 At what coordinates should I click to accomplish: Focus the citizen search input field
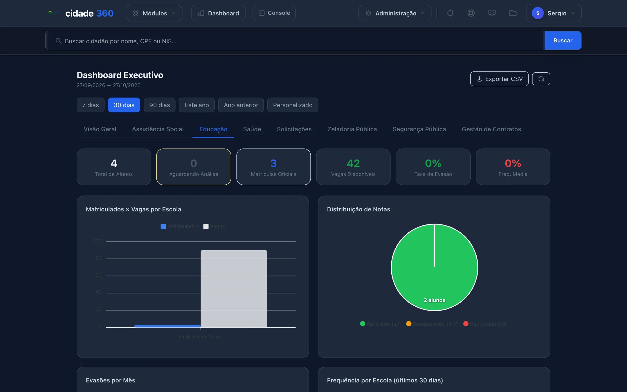pyautogui.click(x=295, y=41)
